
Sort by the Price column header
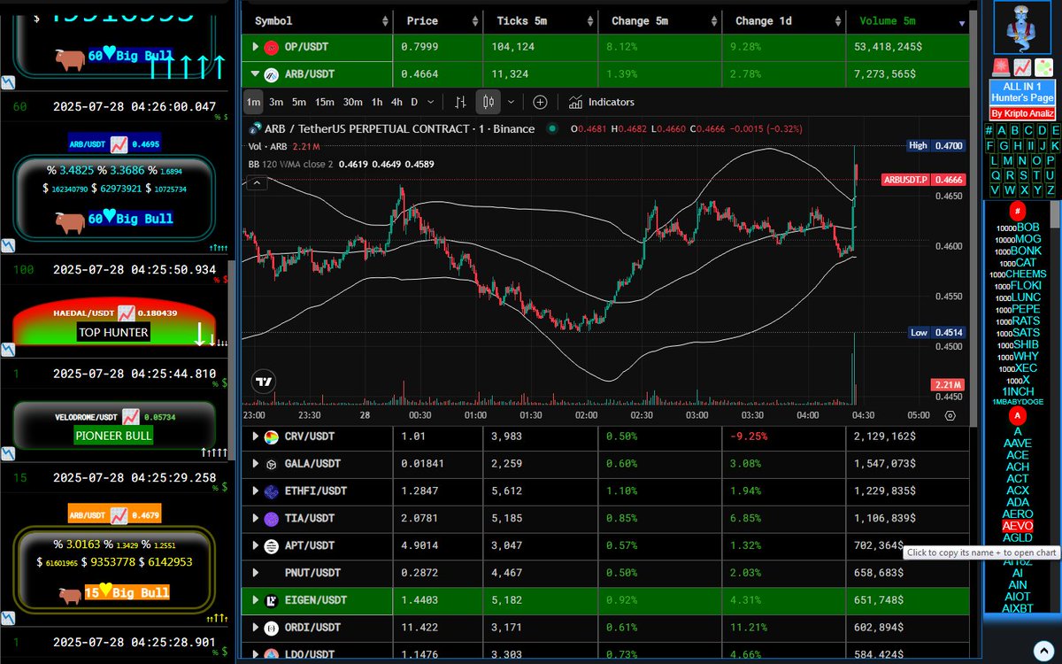coord(438,20)
